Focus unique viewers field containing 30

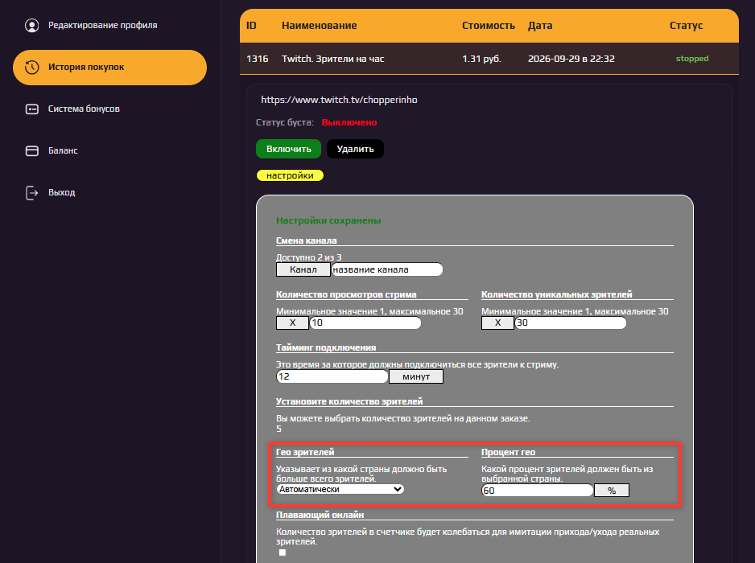coord(571,323)
